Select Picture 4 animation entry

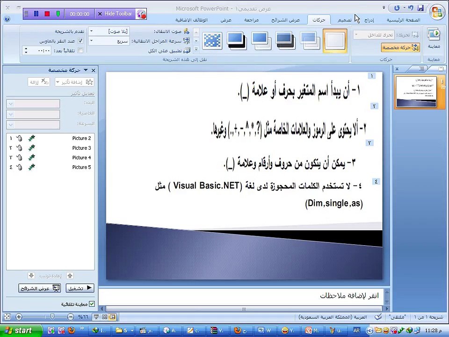click(x=51, y=157)
